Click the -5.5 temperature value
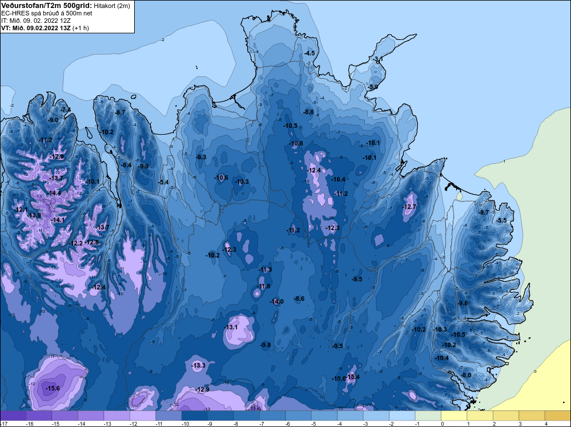This screenshot has width=571, height=427. [501, 220]
